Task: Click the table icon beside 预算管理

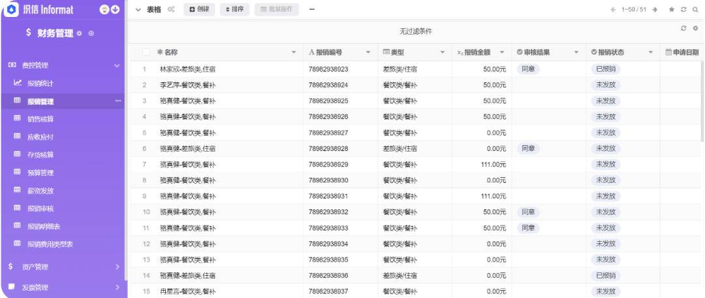Action: (x=17, y=172)
